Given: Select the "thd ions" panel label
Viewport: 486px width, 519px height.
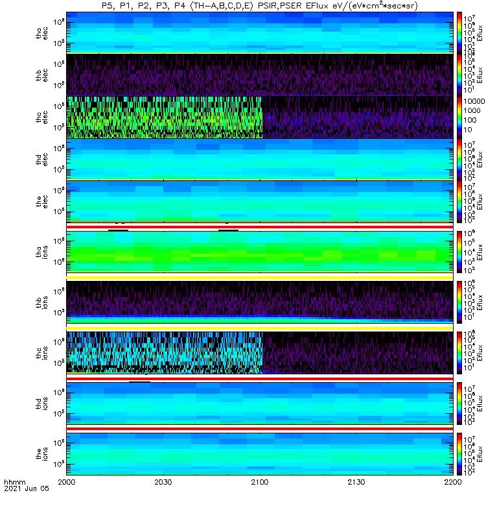Looking at the screenshot, I should [x=41, y=404].
